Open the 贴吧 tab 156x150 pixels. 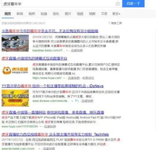[x=32, y=14]
